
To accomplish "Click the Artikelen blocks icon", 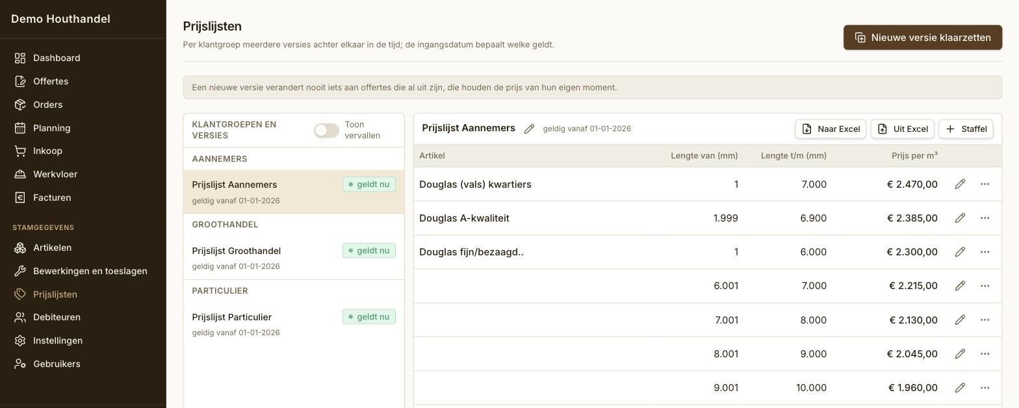I will 20,248.
